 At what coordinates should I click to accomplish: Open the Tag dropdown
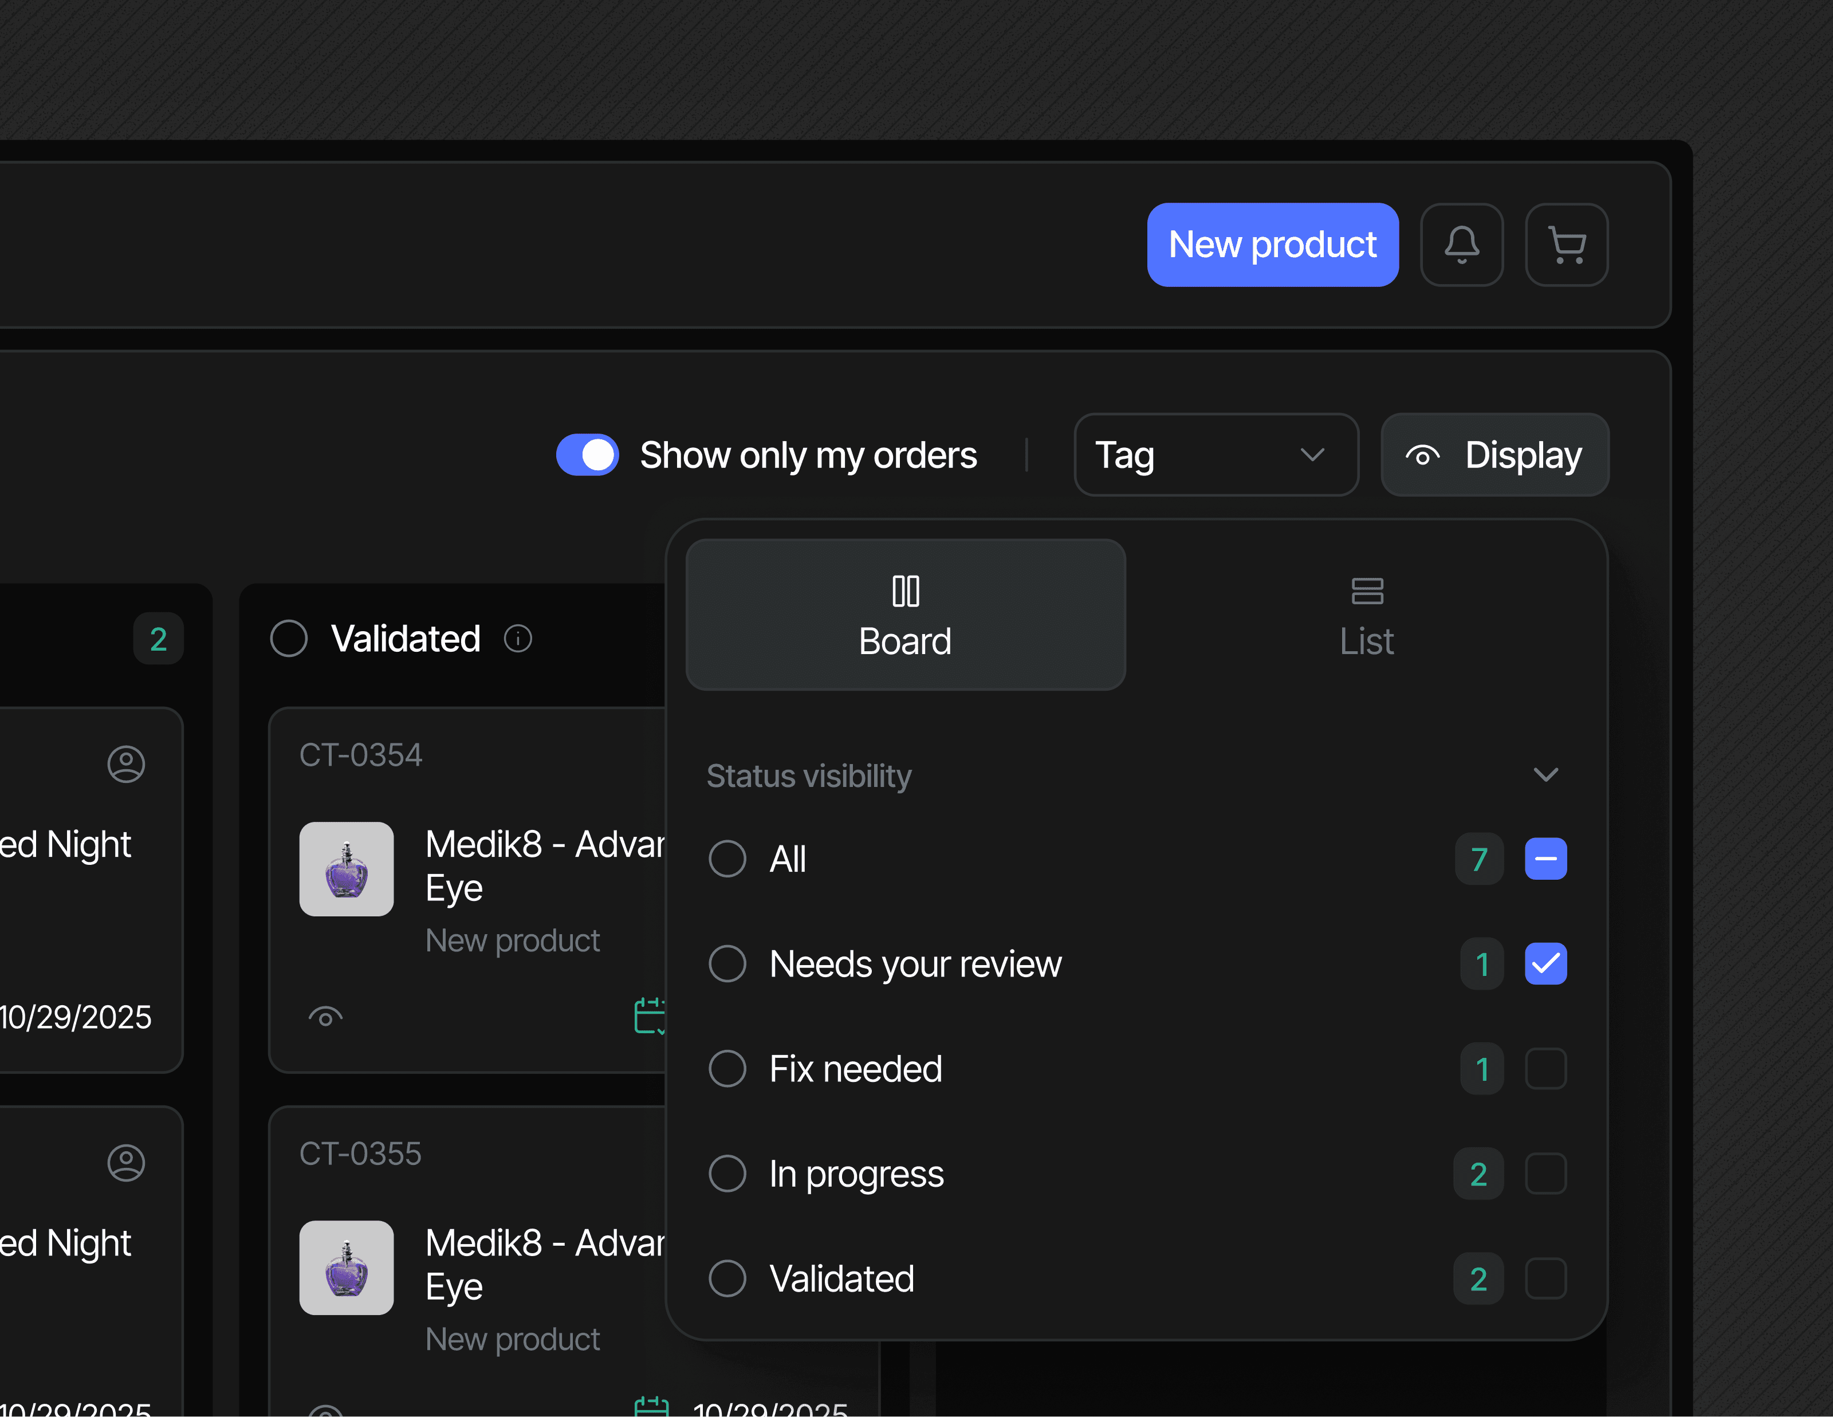click(1216, 455)
